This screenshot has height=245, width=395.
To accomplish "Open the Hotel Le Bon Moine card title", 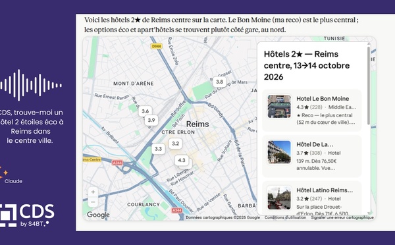I will pyautogui.click(x=323, y=99).
